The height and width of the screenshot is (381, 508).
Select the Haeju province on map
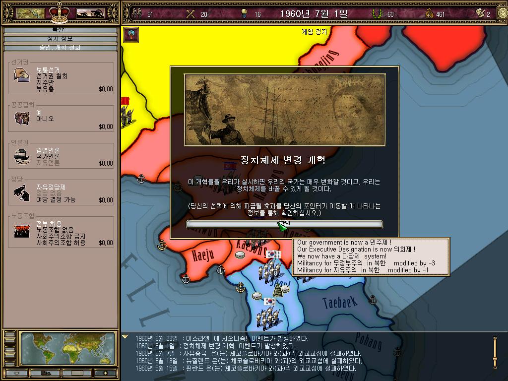click(203, 255)
